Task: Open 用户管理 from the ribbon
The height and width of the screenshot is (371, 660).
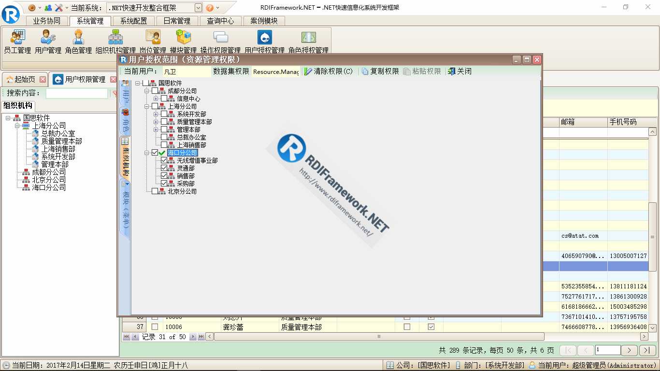Action: tap(48, 42)
